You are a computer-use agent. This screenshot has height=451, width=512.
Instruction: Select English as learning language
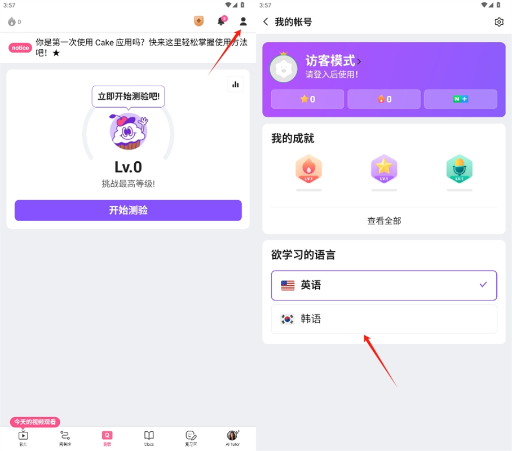[x=383, y=285]
